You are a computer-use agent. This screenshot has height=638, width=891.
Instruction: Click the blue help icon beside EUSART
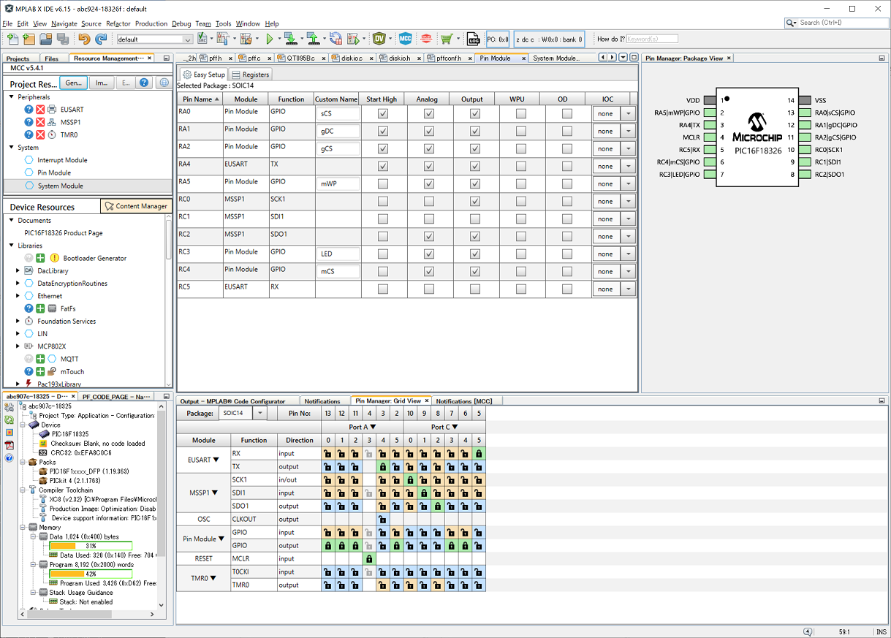pos(29,110)
